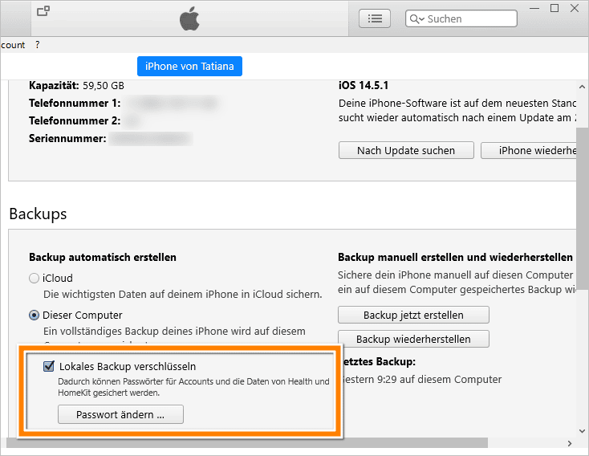The height and width of the screenshot is (456, 589).
Task: Click 'Backup wiederherstellen' button
Action: (413, 339)
